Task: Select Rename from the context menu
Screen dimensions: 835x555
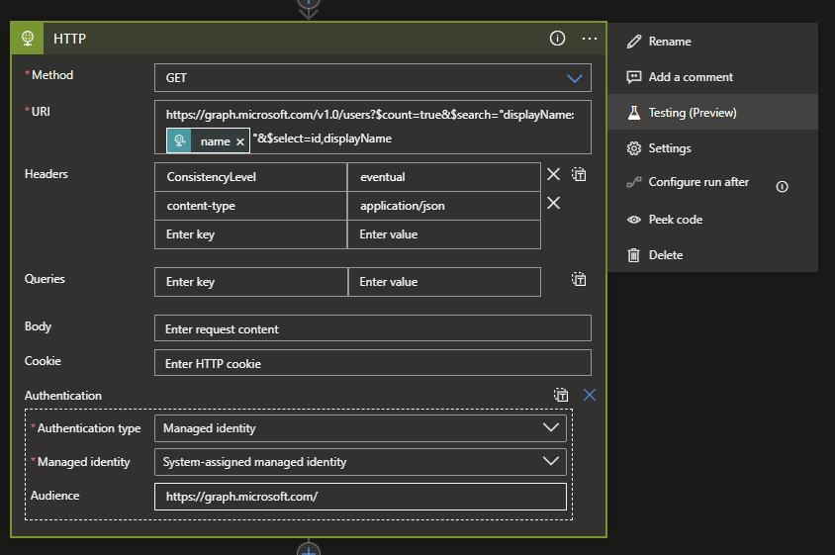Action: pos(712,42)
